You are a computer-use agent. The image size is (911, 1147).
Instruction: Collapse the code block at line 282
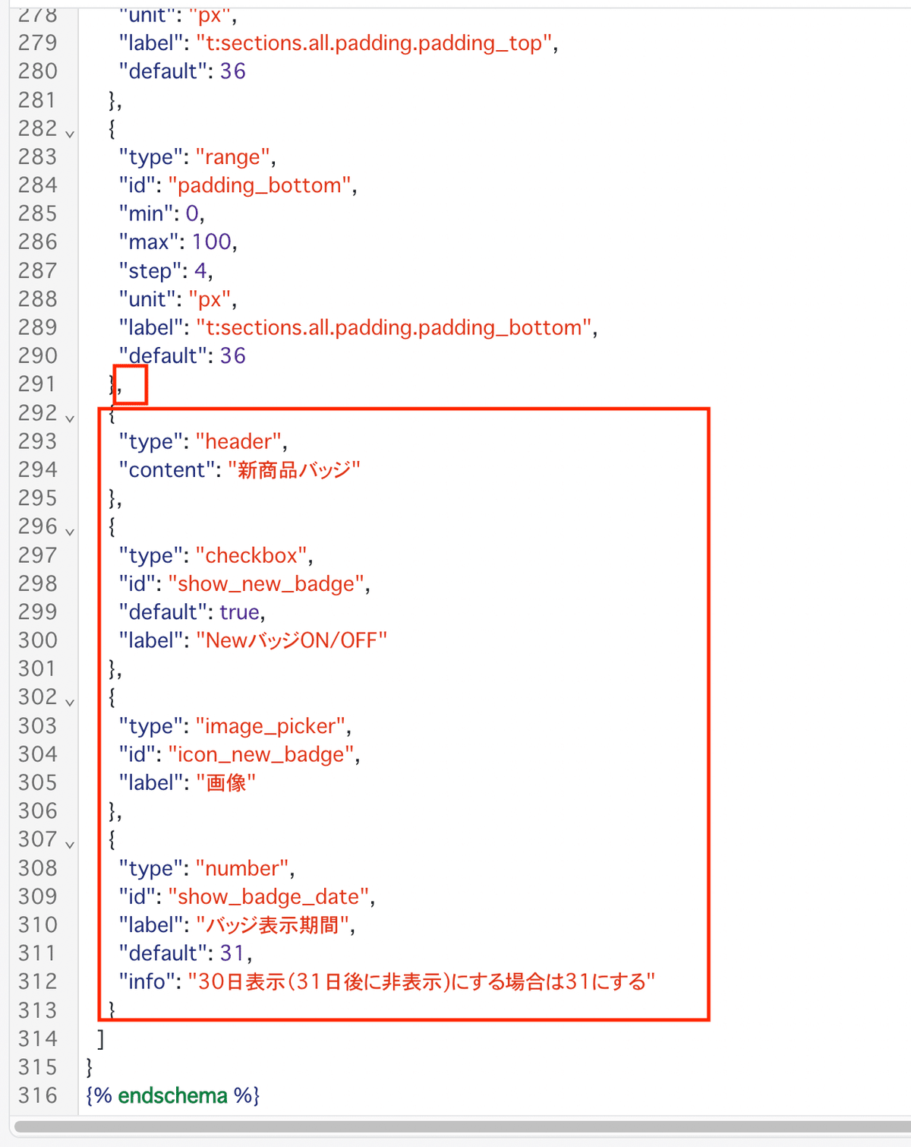70,134
